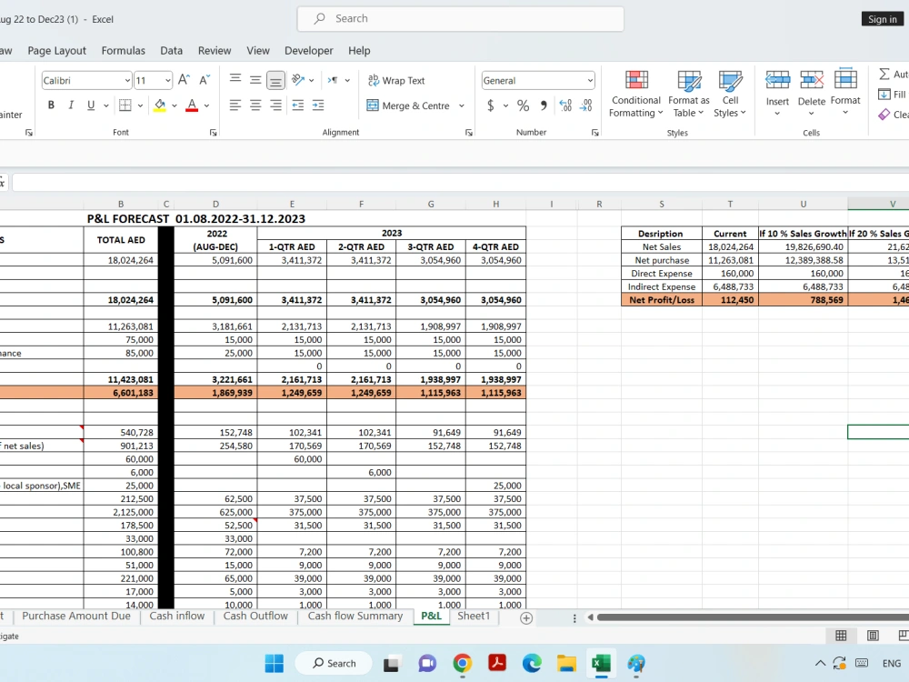Image resolution: width=909 pixels, height=682 pixels.
Task: Apply the Accounting currency format
Action: tap(491, 105)
